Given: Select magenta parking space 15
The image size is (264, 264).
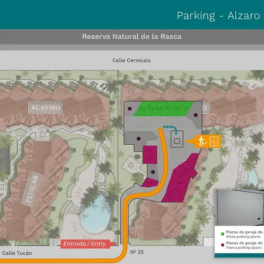Looking at the screenshot, I should (150, 150).
